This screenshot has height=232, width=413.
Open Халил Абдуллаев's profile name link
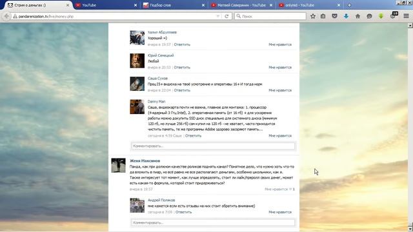click(162, 32)
